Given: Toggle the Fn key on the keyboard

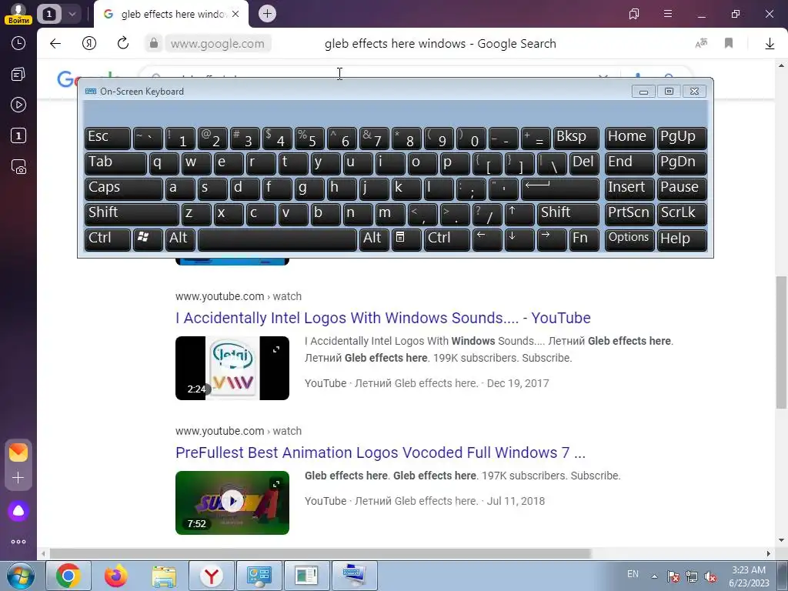Looking at the screenshot, I should (584, 239).
